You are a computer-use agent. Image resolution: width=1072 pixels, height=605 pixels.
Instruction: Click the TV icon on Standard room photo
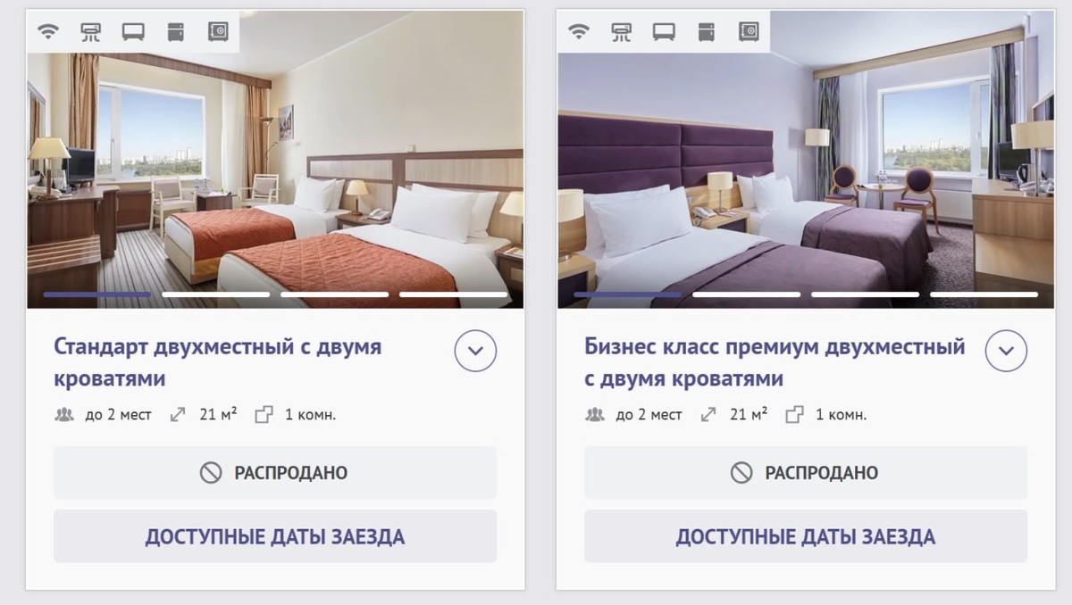pos(133,31)
